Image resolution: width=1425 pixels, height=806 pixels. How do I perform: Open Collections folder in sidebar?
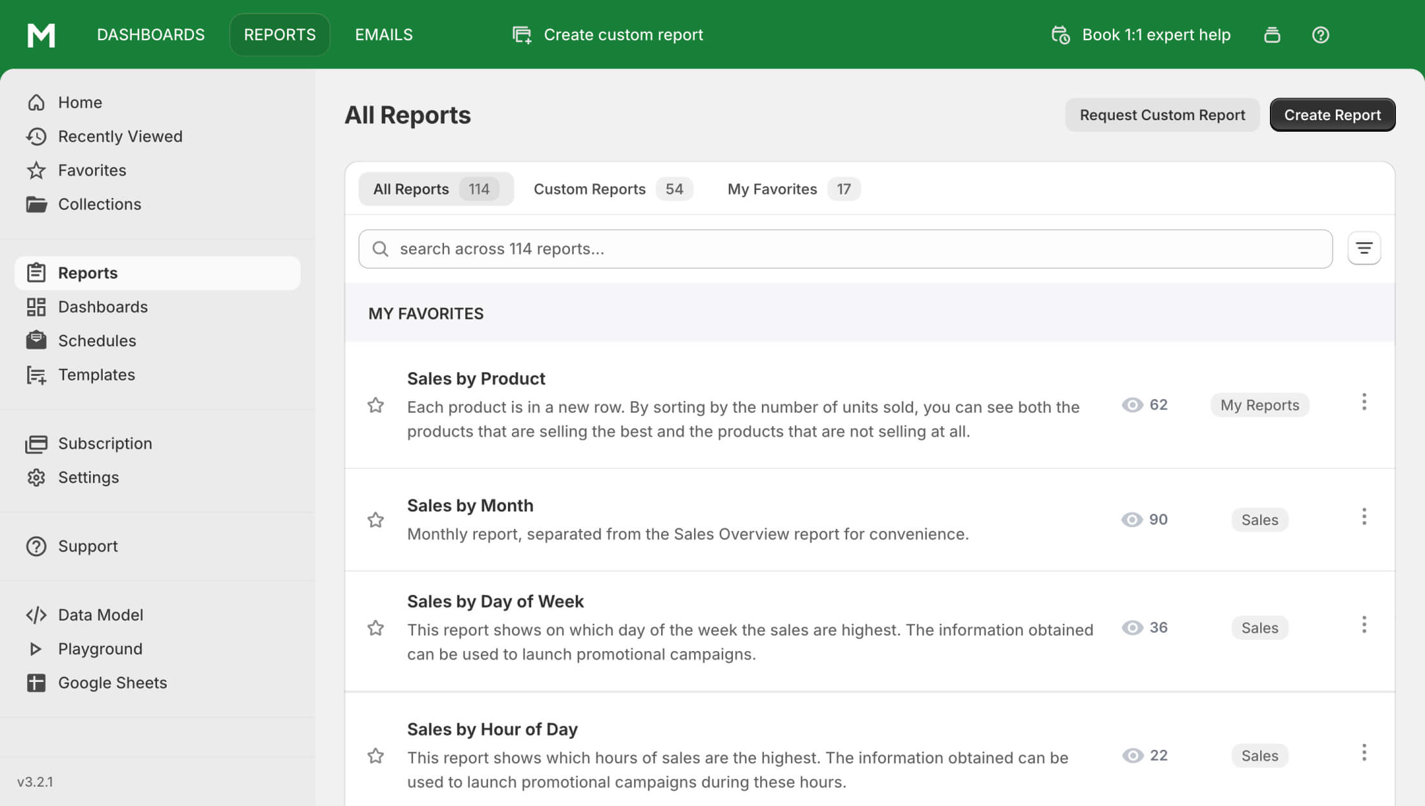(x=99, y=204)
